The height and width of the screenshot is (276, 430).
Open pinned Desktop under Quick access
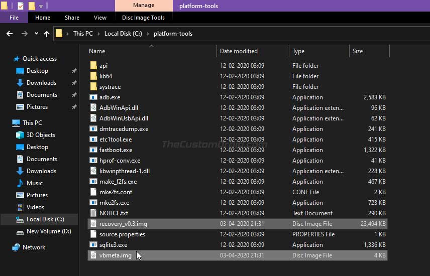point(37,71)
